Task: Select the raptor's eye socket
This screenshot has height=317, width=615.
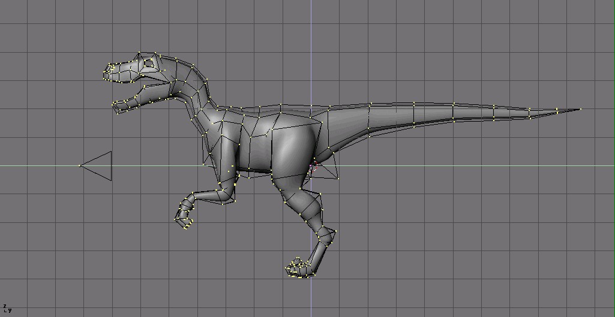Action: [x=149, y=62]
